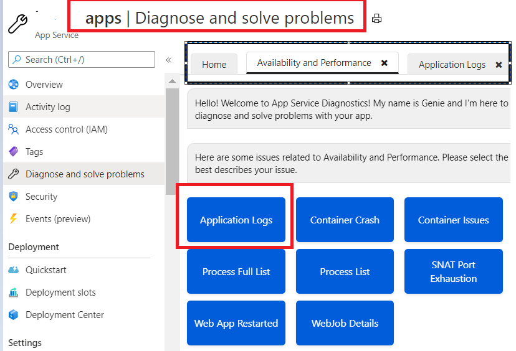Click the Settings section heading
Image resolution: width=516 pixels, height=351 pixels.
pos(25,343)
